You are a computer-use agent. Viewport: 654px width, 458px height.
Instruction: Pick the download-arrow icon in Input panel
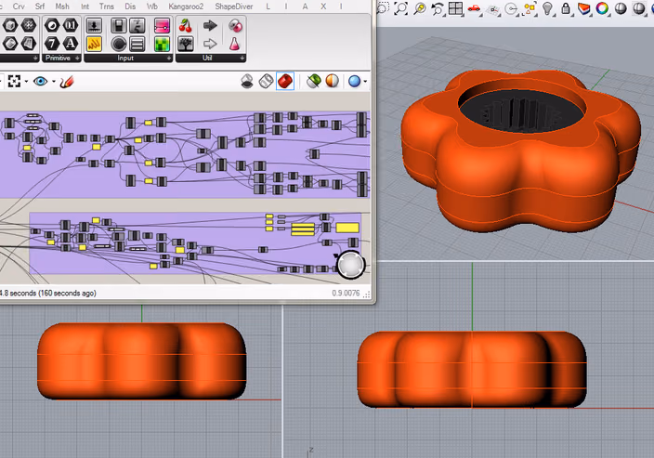click(94, 26)
